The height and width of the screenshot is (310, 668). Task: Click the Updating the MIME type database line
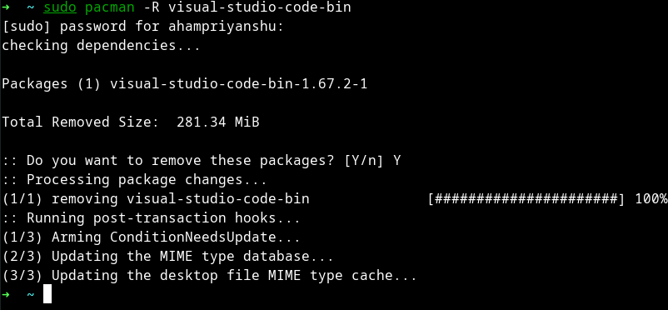168,257
